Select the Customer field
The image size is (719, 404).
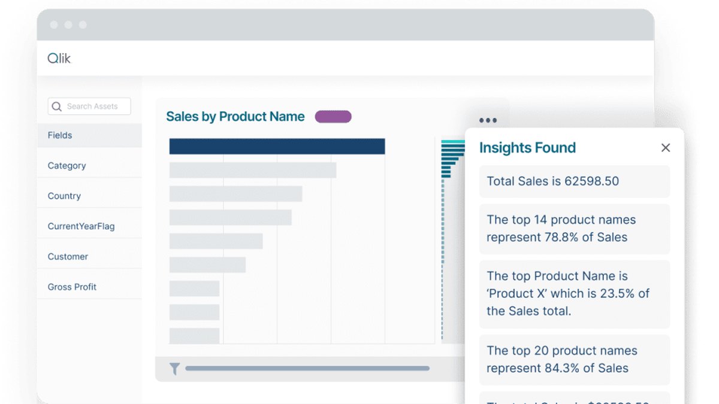click(89, 256)
